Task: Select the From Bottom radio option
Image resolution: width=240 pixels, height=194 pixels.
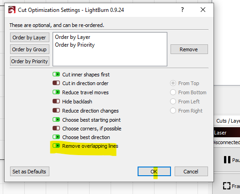Action: point(173,92)
